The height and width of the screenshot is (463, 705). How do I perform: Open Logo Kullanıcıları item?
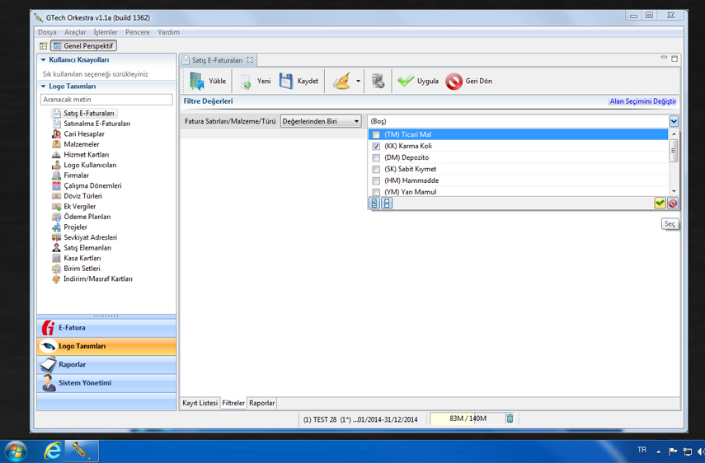point(90,165)
